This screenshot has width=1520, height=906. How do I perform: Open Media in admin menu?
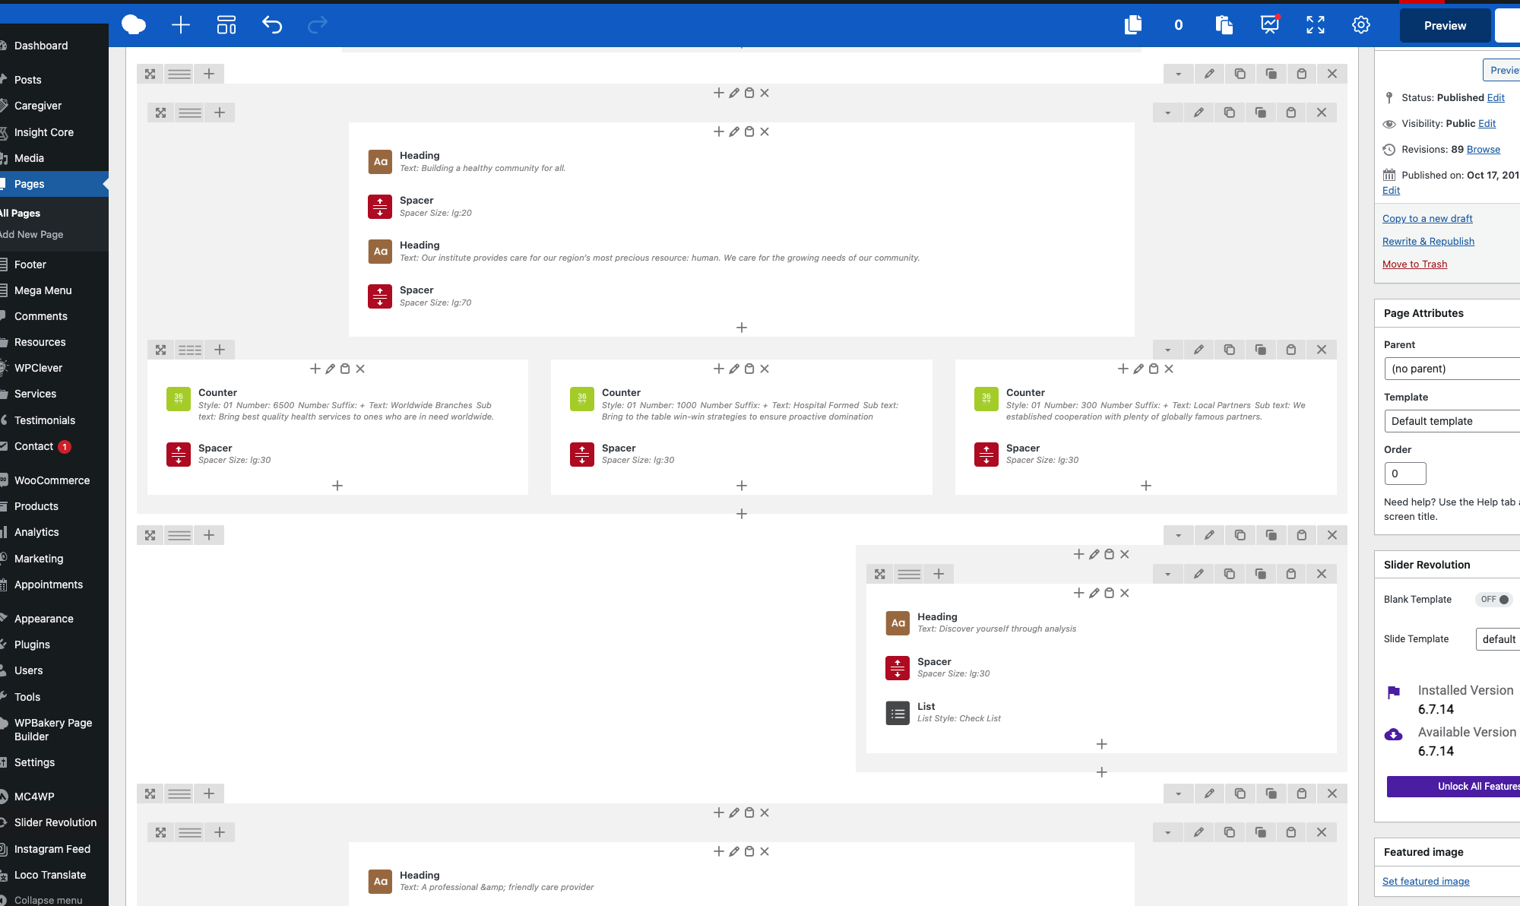(x=29, y=158)
